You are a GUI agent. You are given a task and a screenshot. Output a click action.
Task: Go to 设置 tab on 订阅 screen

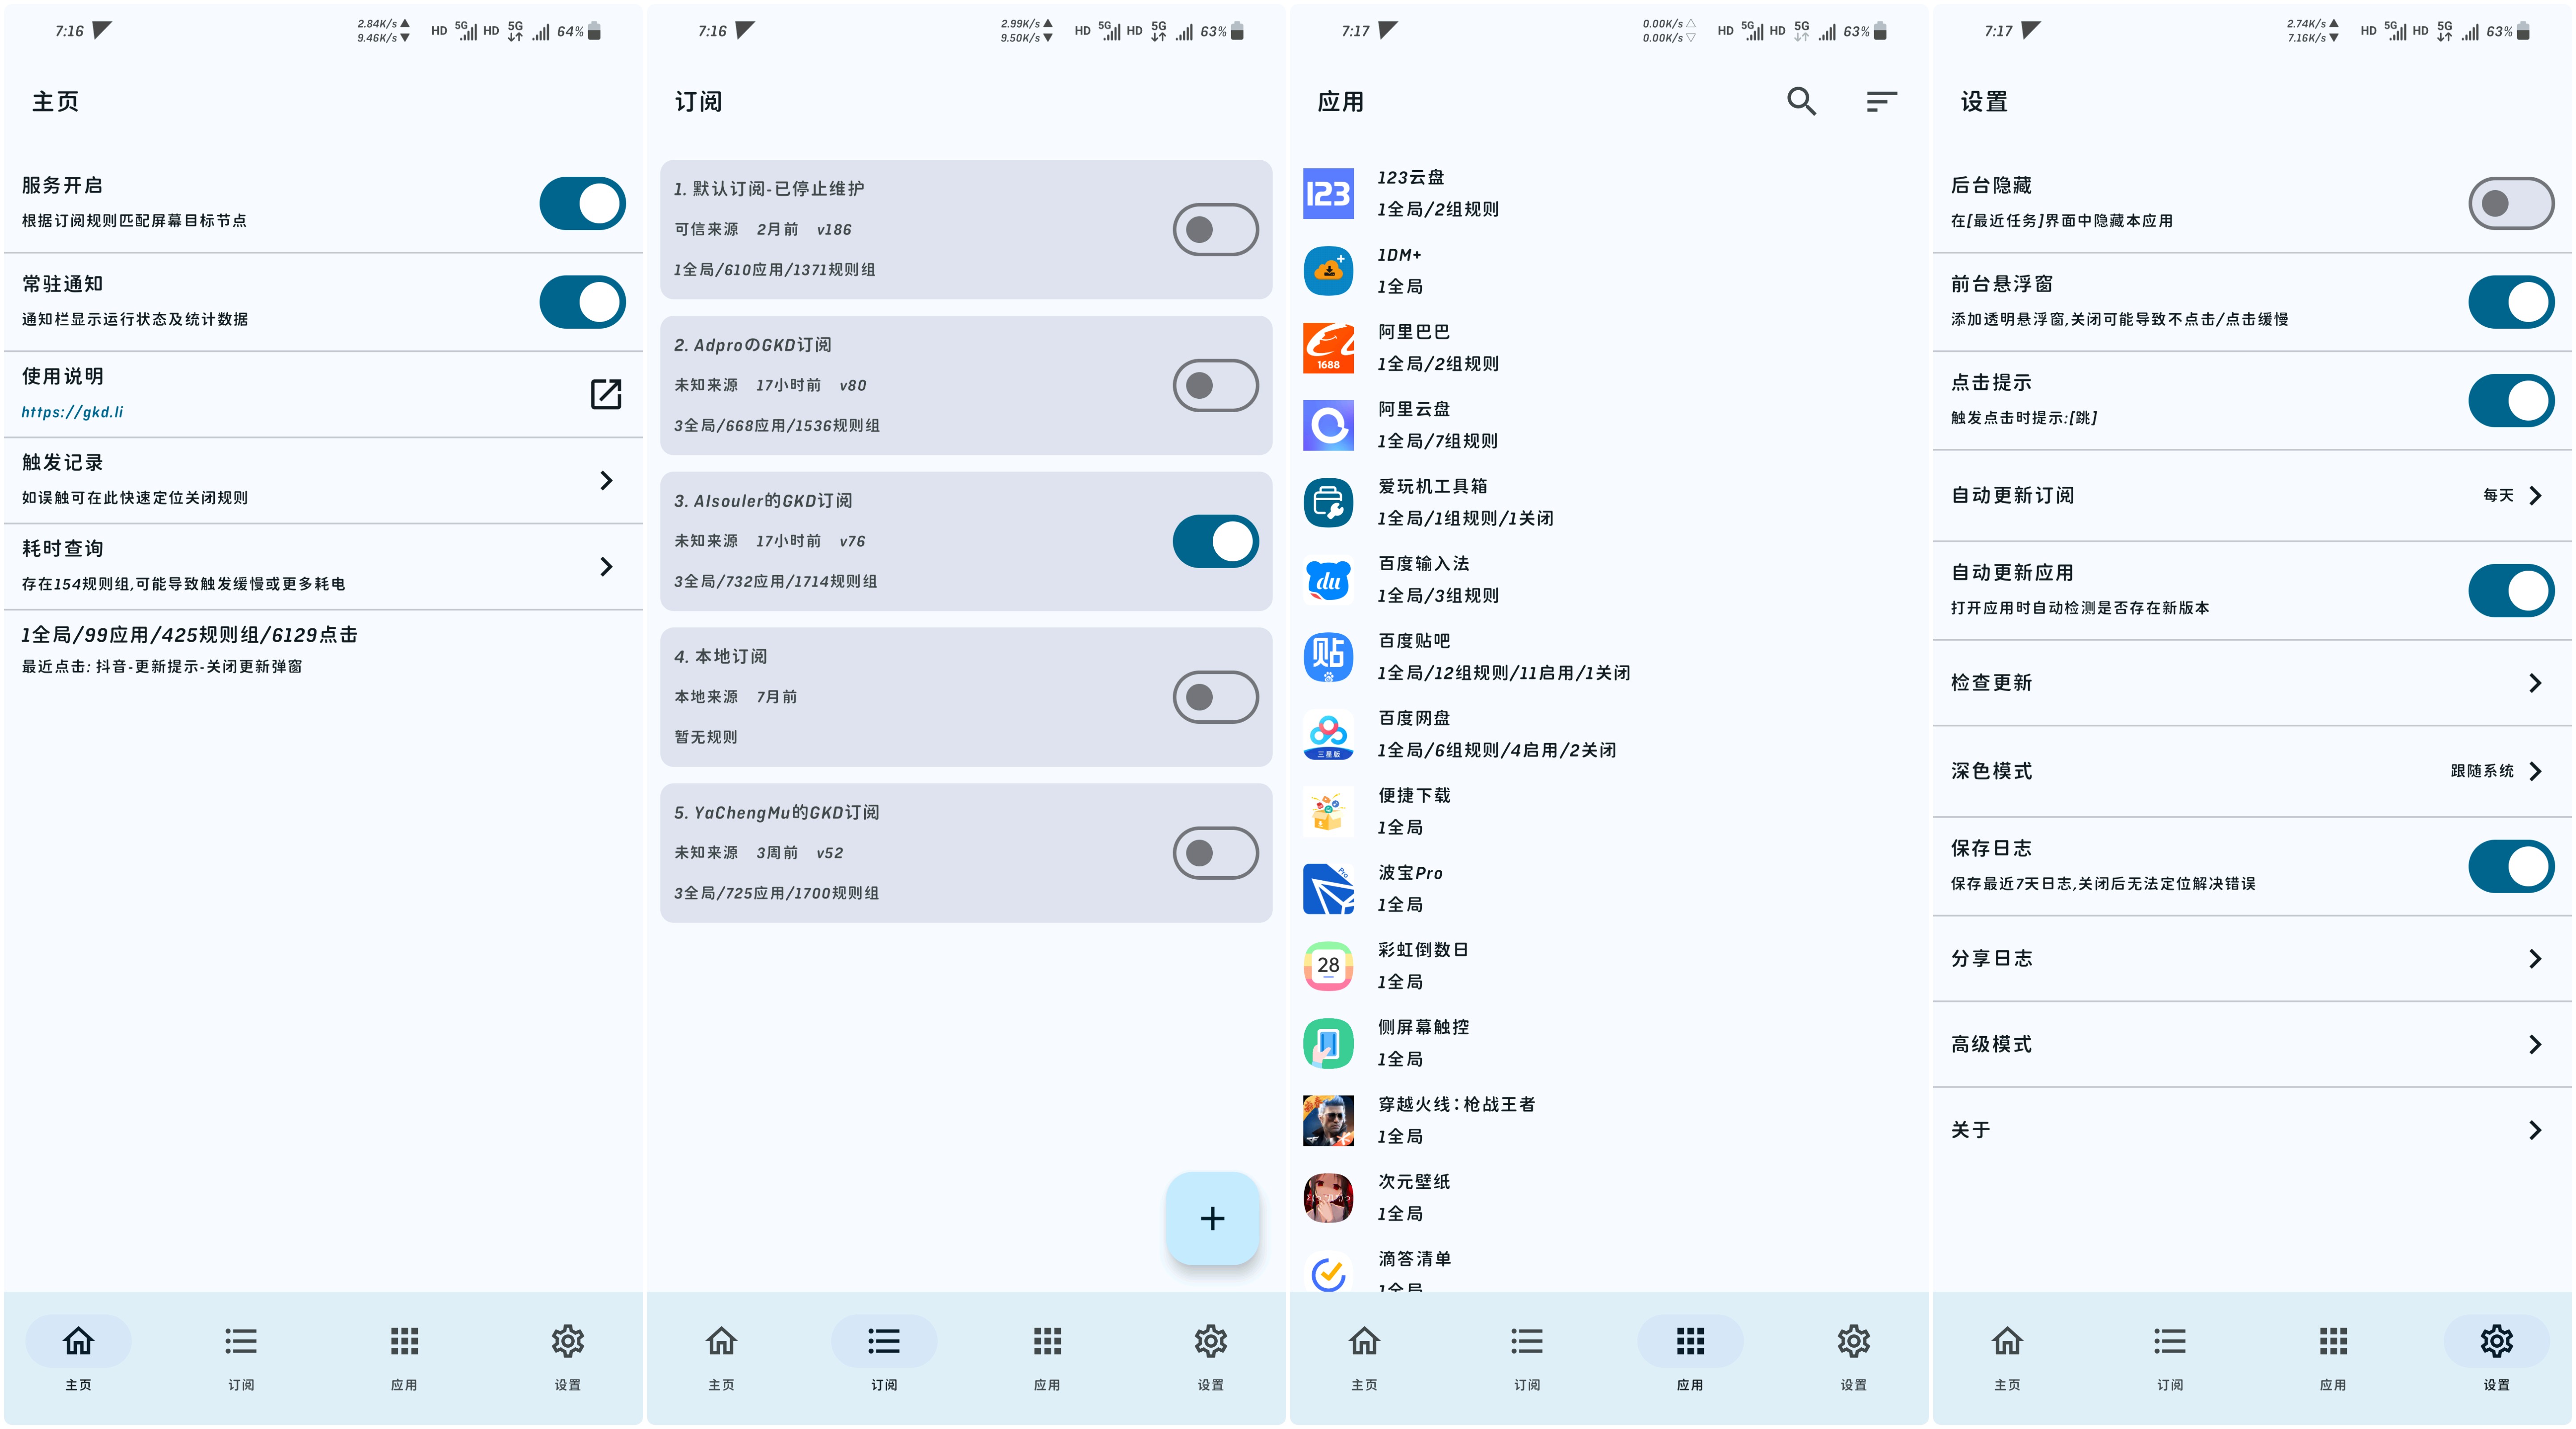(1210, 1355)
